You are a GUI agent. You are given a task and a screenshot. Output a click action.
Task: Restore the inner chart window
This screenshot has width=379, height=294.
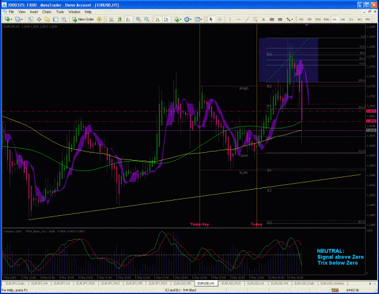369,12
